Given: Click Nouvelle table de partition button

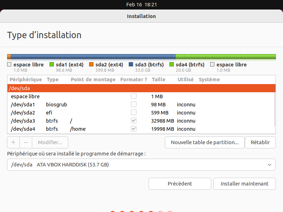Looking at the screenshot, I should [x=204, y=142].
